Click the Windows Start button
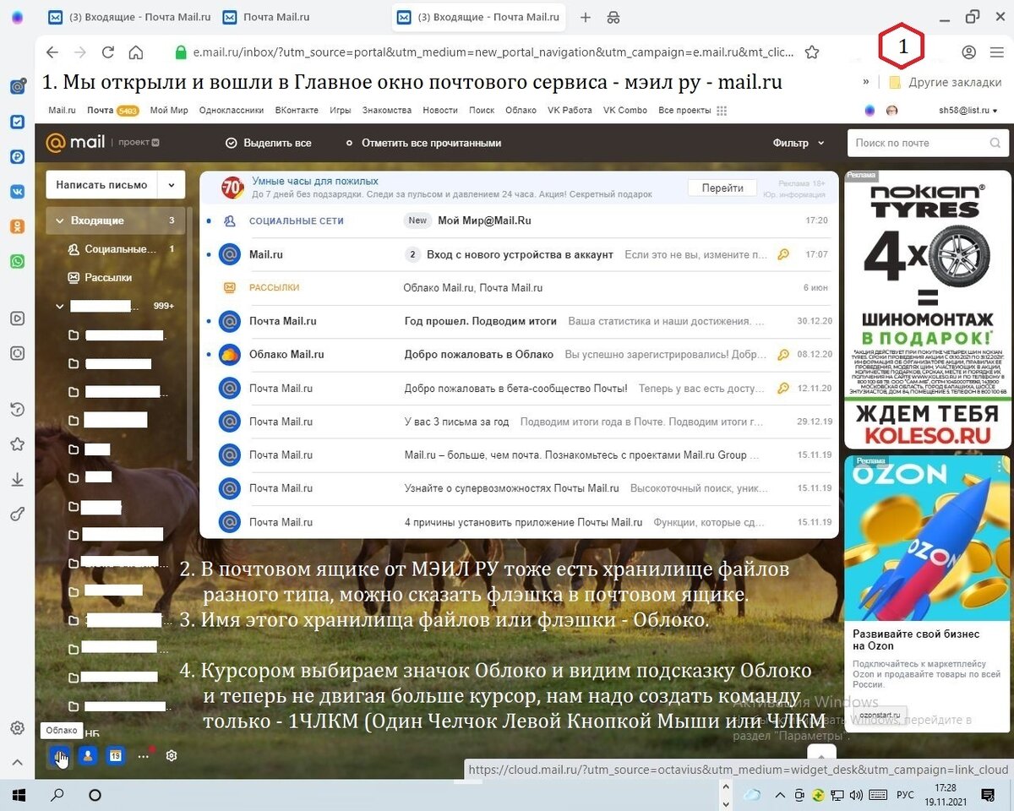 (x=18, y=794)
